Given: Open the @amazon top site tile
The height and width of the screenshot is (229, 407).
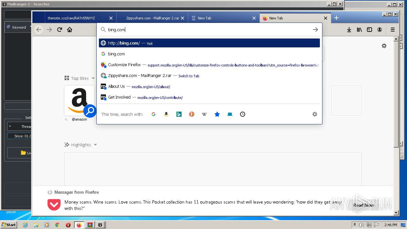Looking at the screenshot, I should coord(79,101).
